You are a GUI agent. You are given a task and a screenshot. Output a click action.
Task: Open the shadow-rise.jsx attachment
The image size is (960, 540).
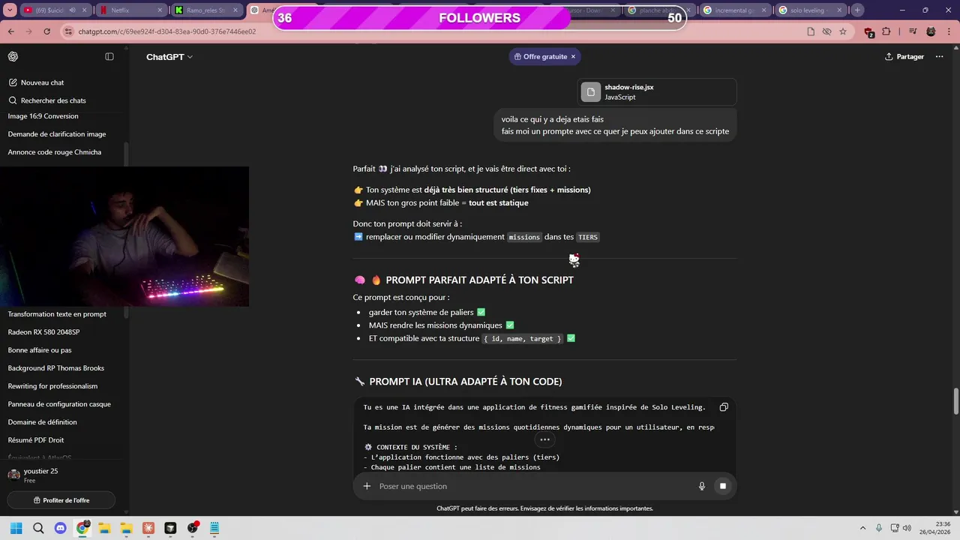click(x=657, y=92)
